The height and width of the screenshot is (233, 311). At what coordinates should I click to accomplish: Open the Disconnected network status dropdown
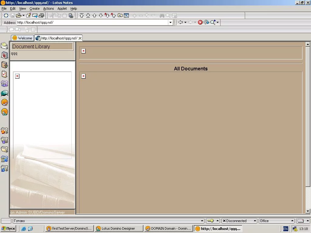click(x=255, y=221)
